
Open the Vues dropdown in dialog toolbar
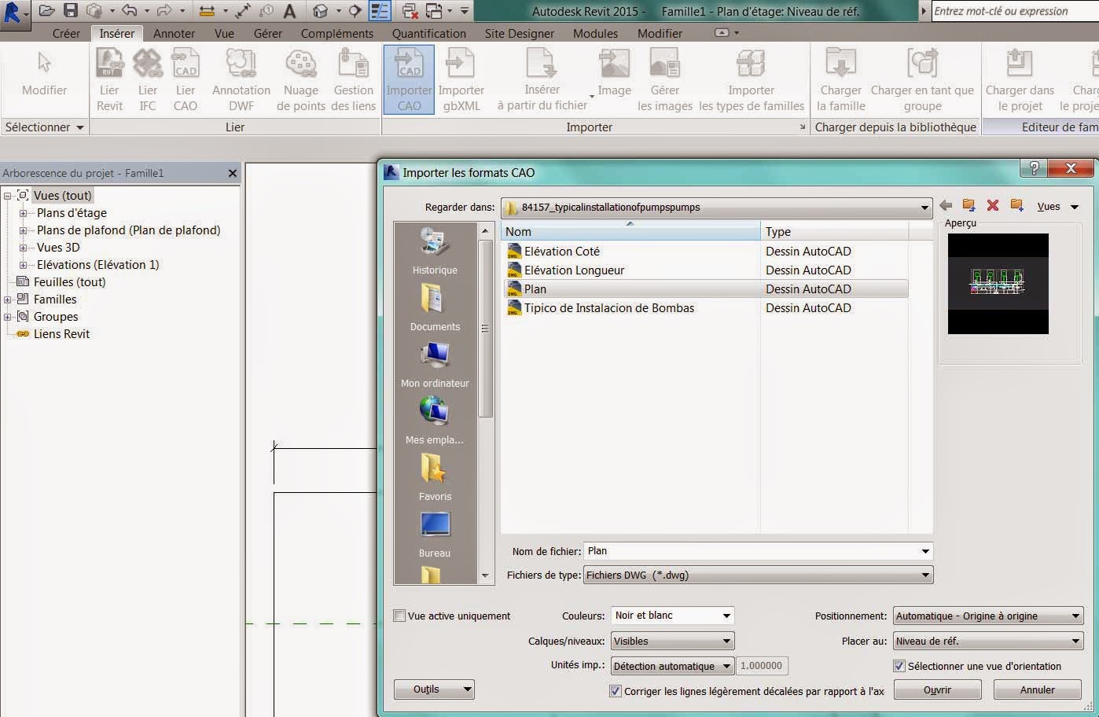(x=1059, y=207)
